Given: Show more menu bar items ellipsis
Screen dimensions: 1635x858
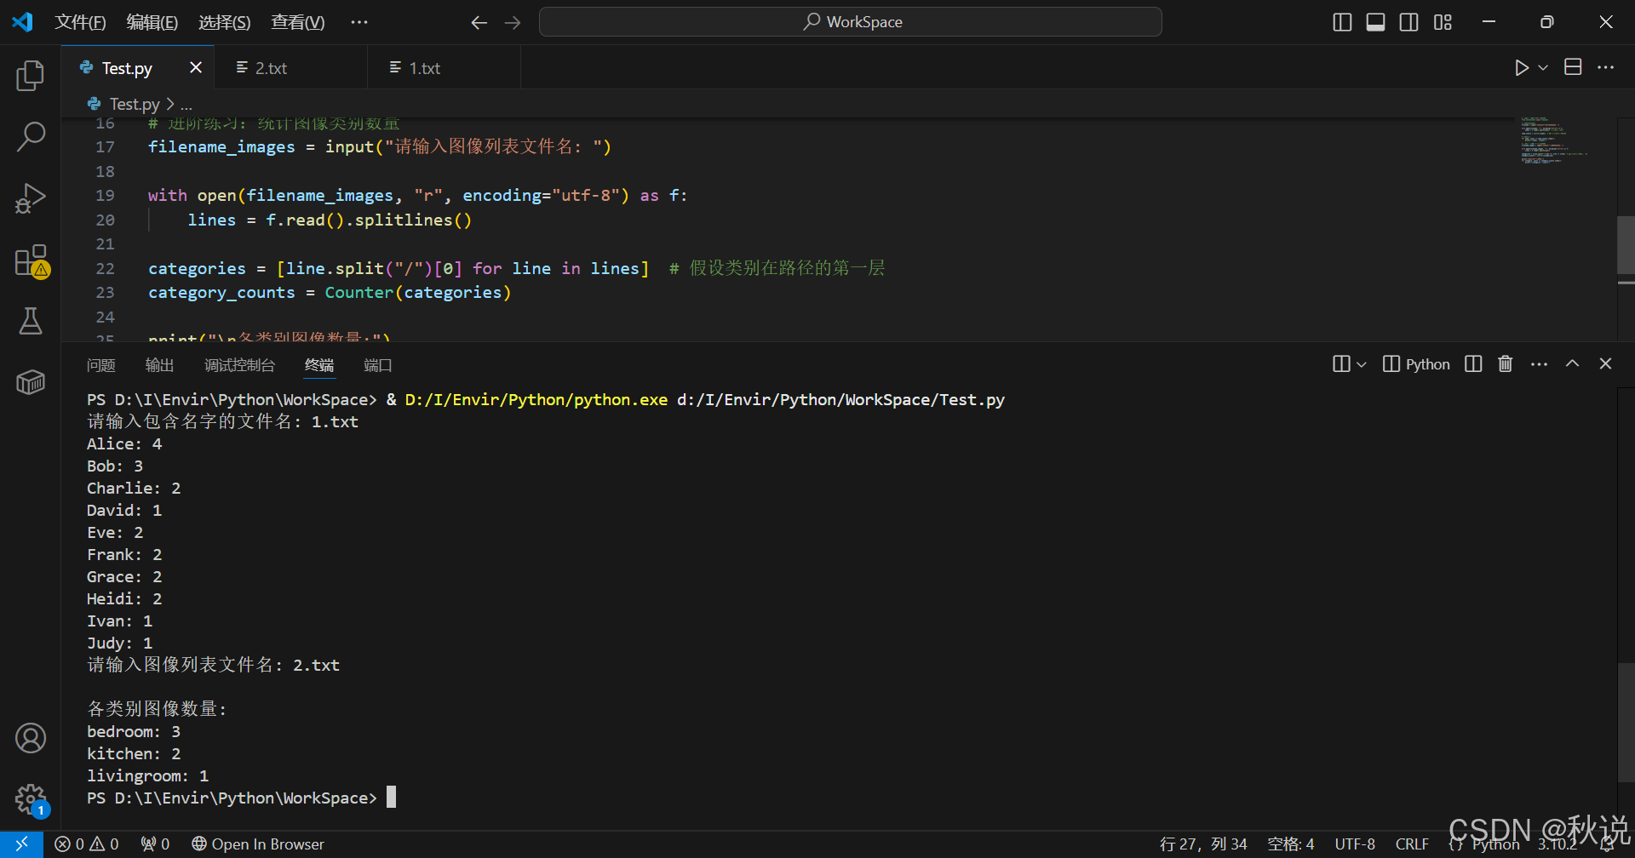Looking at the screenshot, I should pyautogui.click(x=359, y=22).
